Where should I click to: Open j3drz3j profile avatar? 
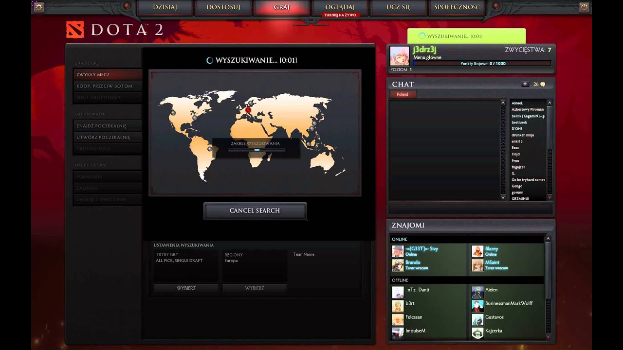(400, 56)
